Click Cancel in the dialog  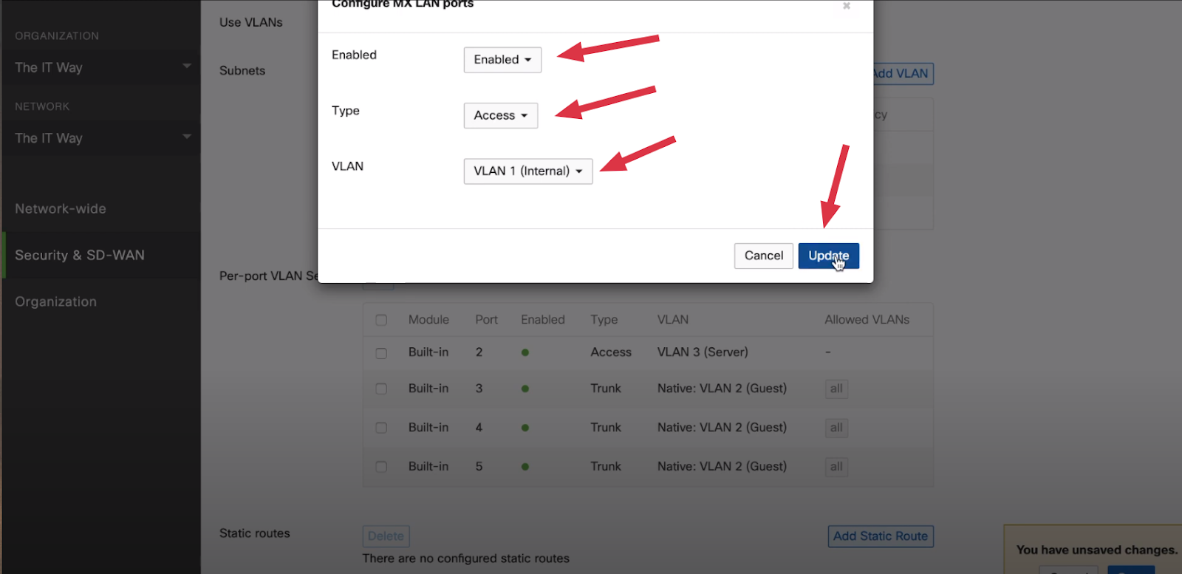click(x=763, y=256)
